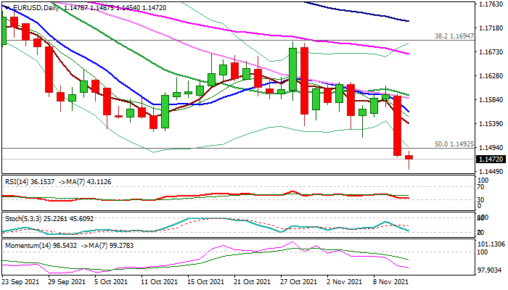Click the 70 level on RSI axis
The width and height of the screenshot is (508, 290).
(481, 188)
